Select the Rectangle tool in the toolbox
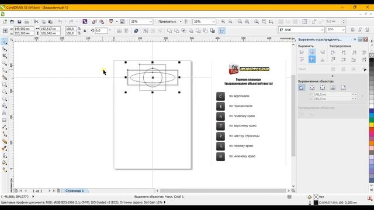Image resolution: width=374 pixels, height=210 pixels. (4, 85)
